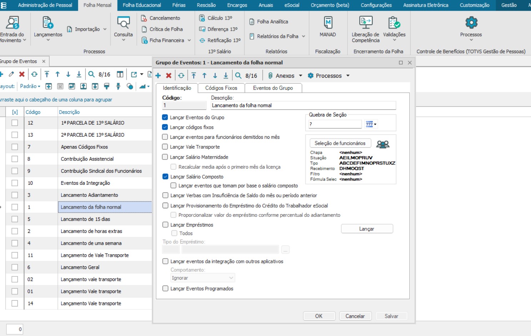Open the Comportamento Ignorar combo box

[202, 278]
